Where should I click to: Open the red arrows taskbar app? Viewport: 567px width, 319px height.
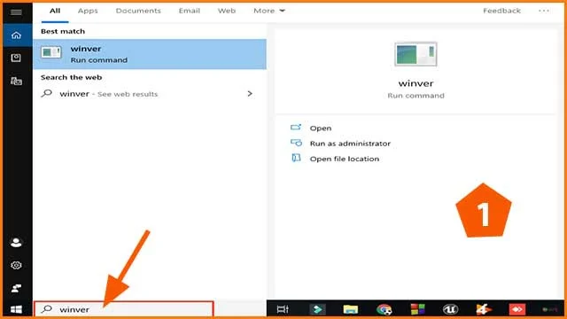click(517, 309)
